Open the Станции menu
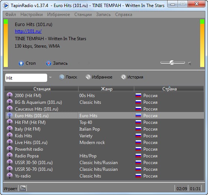This screenshot has width=208, height=195. click(x=83, y=15)
